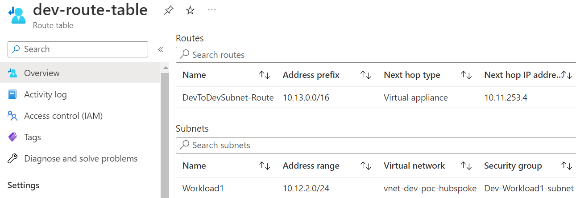576x198 pixels.
Task: Click the Access control people icon
Action: 13,116
